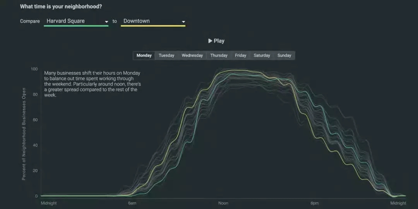This screenshot has height=209, width=418.
Task: Select the Monday tab
Action: click(144, 56)
